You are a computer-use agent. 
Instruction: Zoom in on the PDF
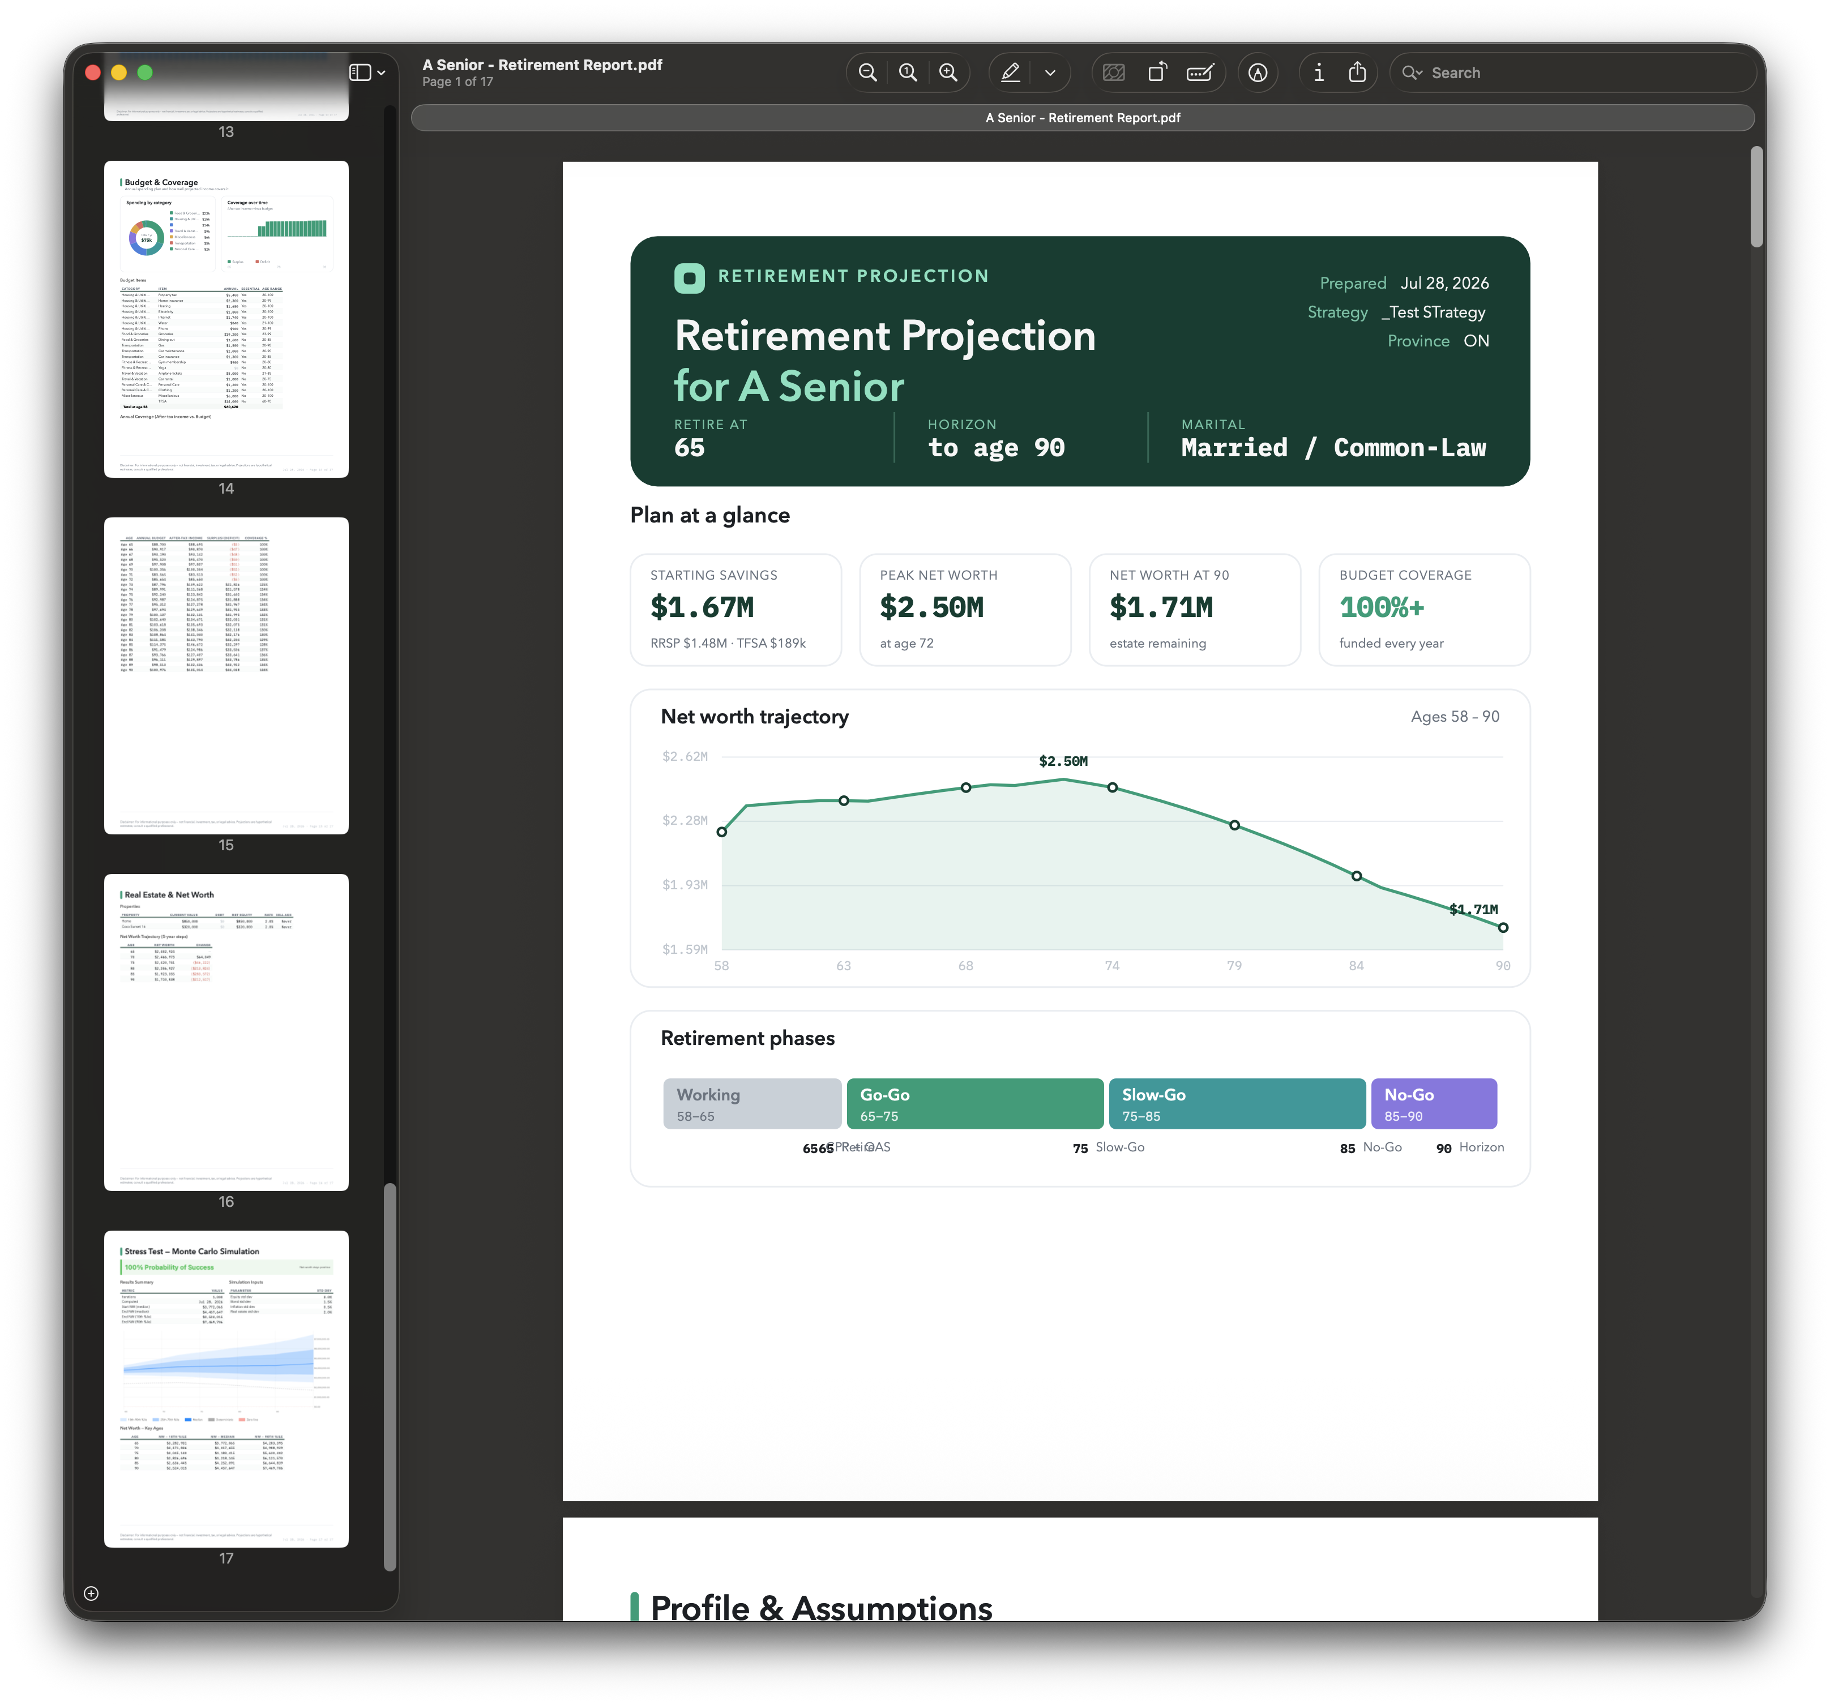[948, 72]
